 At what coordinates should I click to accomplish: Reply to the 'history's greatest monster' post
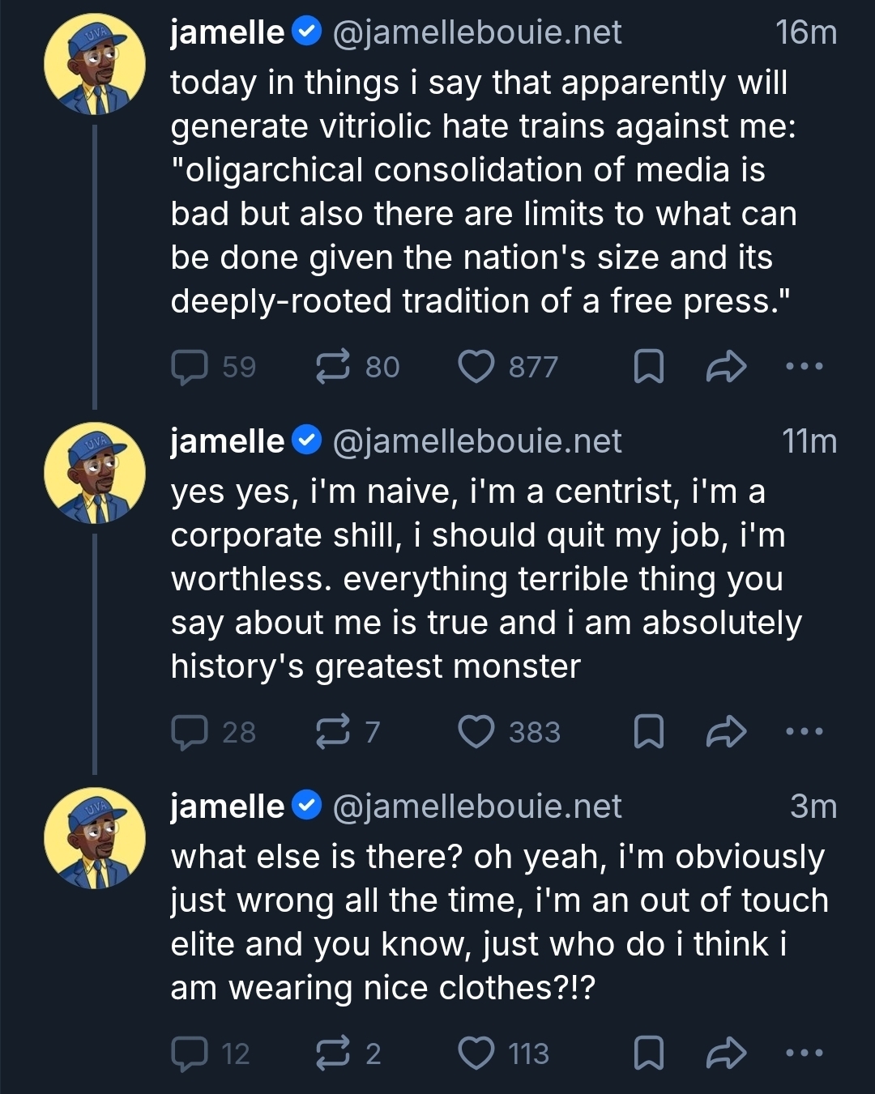pyautogui.click(x=190, y=732)
